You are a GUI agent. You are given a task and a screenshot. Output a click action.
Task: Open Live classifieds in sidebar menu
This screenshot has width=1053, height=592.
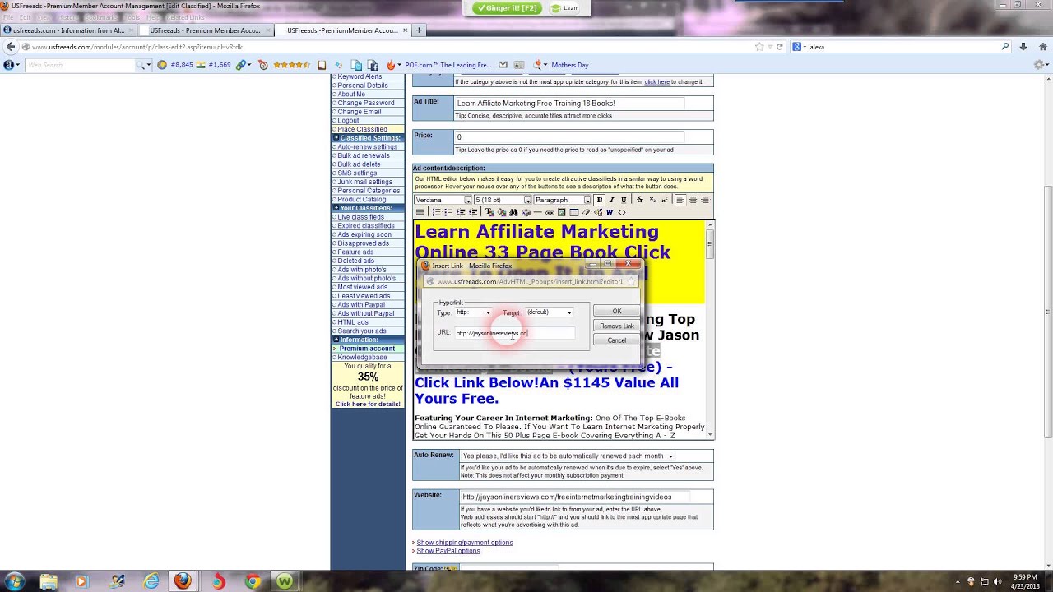360,217
